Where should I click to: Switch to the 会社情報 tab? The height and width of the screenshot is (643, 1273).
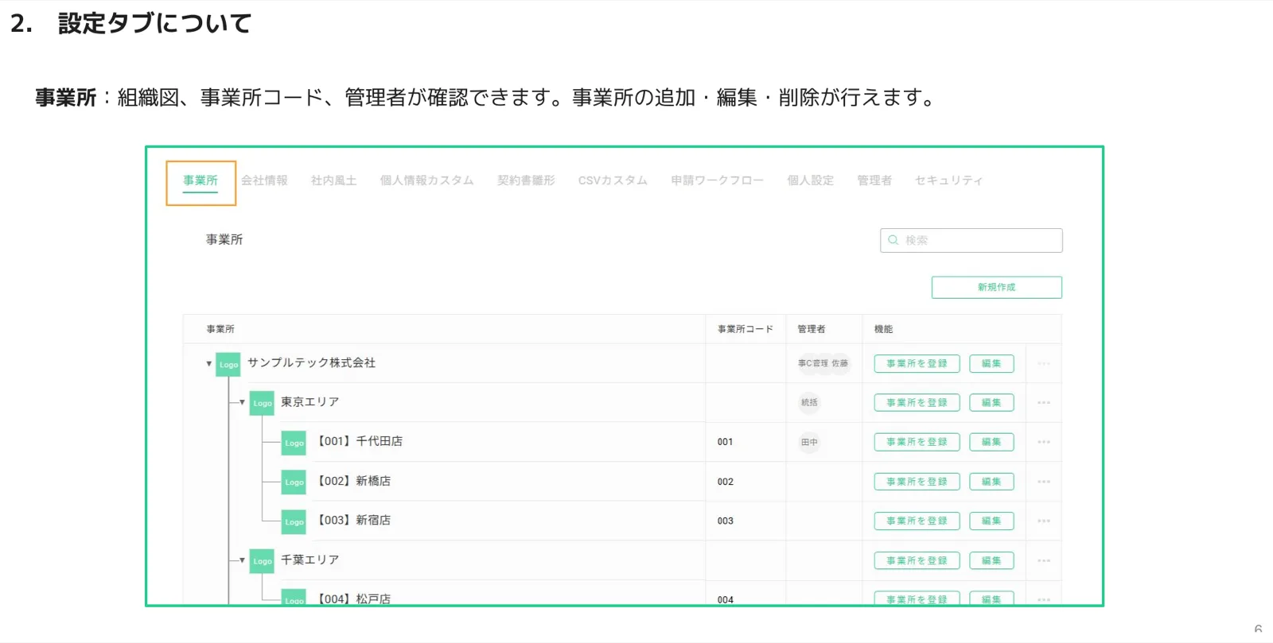pos(264,180)
